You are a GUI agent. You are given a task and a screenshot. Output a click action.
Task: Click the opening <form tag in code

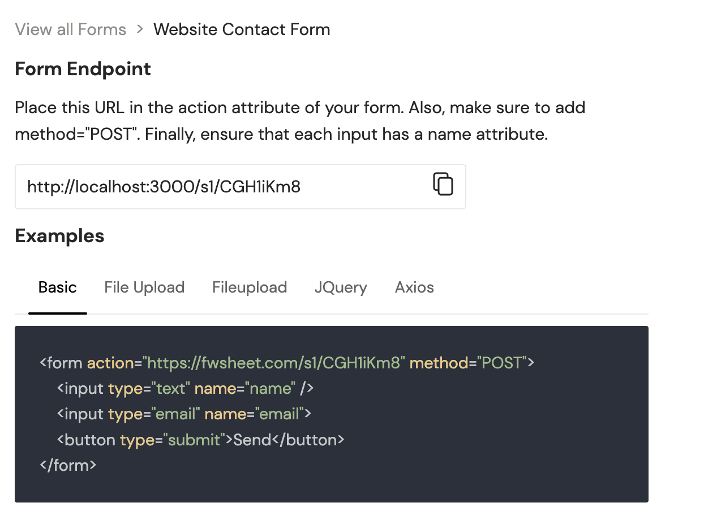point(61,363)
